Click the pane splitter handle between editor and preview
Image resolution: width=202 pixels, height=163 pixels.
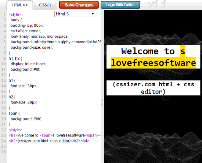tap(102, 102)
